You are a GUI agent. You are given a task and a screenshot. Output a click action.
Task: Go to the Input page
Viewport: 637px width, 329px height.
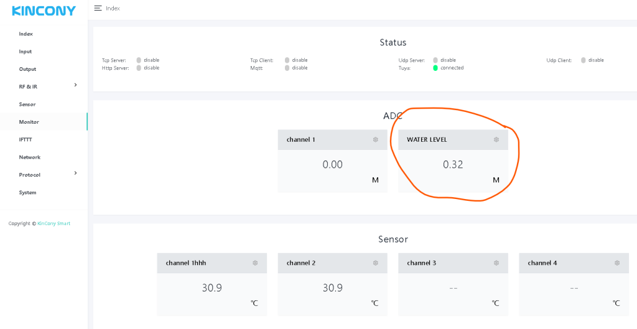click(25, 52)
